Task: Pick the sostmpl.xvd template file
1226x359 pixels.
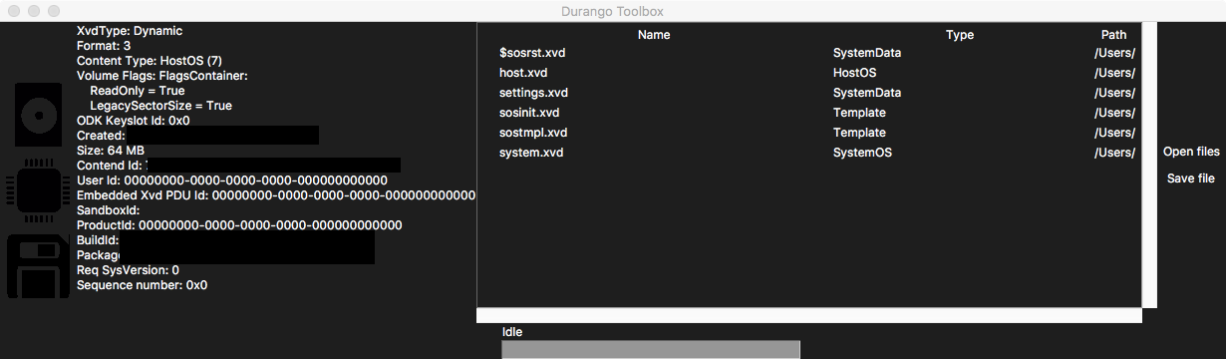Action: 809,133
